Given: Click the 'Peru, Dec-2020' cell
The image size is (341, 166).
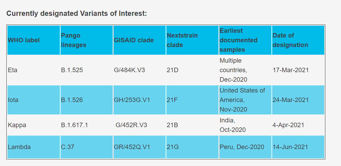Looking at the screenshot, I should [242, 147].
